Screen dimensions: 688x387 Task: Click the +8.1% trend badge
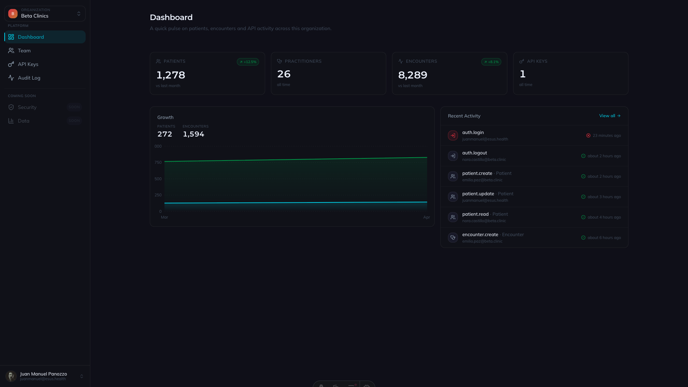coord(491,62)
